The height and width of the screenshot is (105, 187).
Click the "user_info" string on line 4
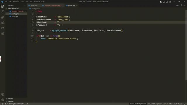(x=63, y=20)
